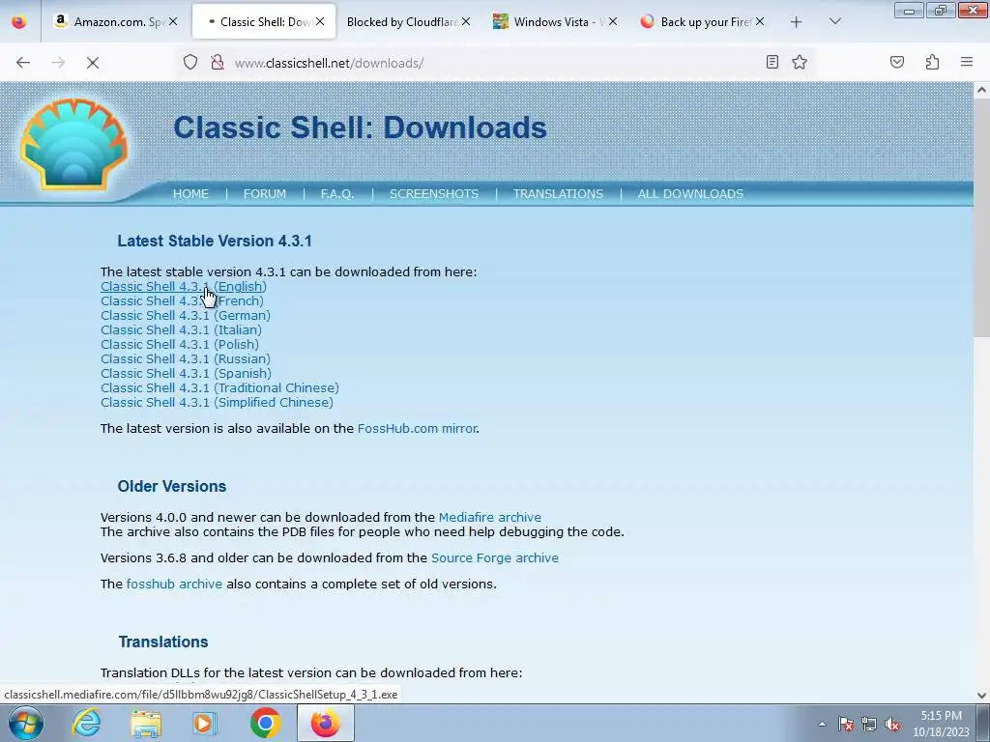Launch Google Chrome from taskbar
Image resolution: width=990 pixels, height=742 pixels.
pyautogui.click(x=265, y=723)
